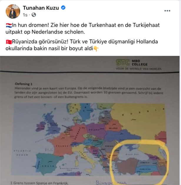
Task: Click the Tunahan Kuzu name link
Action: tap(41, 8)
